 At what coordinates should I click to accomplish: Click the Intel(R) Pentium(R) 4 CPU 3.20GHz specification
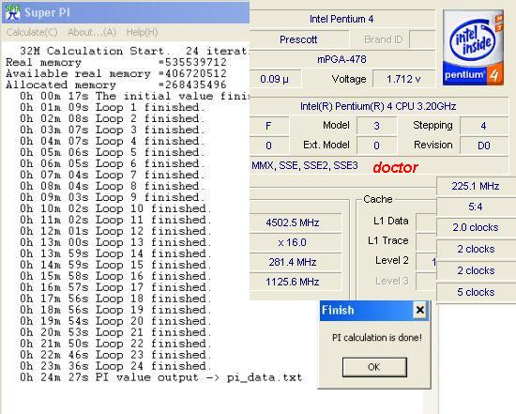[x=378, y=106]
